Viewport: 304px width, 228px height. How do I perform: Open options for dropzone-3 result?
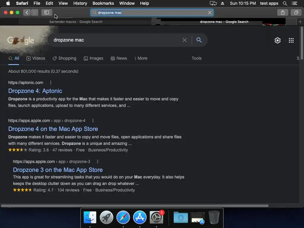(97, 161)
